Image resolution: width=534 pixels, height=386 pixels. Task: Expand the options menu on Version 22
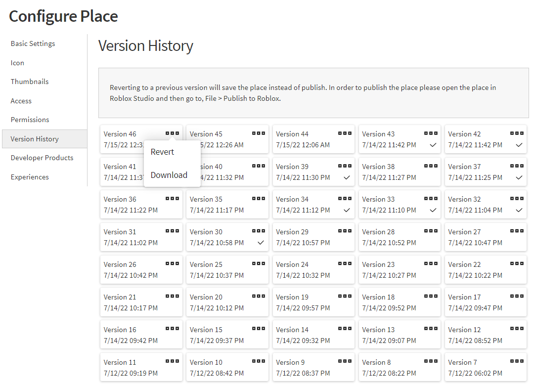point(517,263)
